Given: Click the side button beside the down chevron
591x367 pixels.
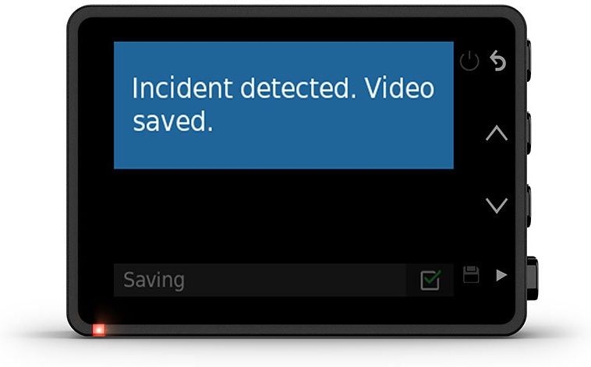Looking at the screenshot, I should click(x=529, y=206).
